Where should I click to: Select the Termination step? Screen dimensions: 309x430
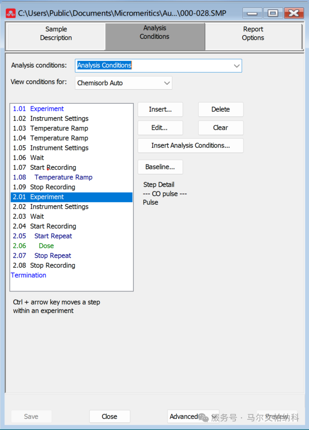point(28,275)
